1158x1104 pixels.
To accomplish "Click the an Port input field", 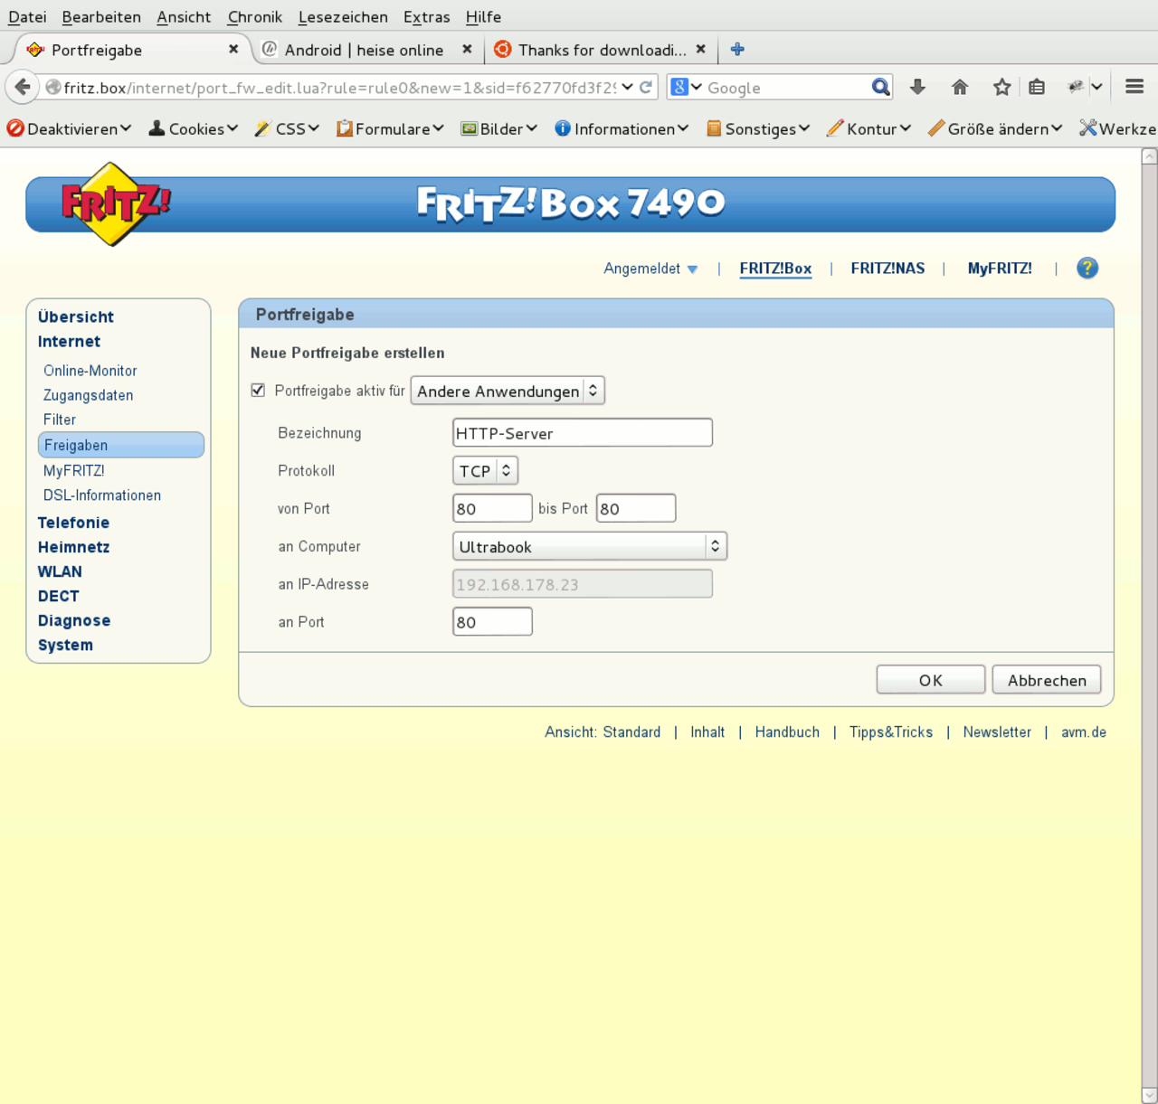I will (492, 621).
